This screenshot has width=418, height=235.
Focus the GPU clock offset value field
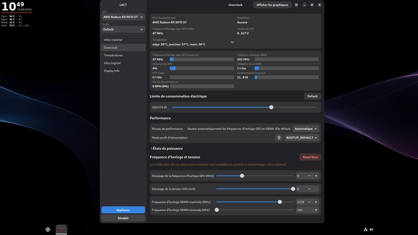coord(301,176)
